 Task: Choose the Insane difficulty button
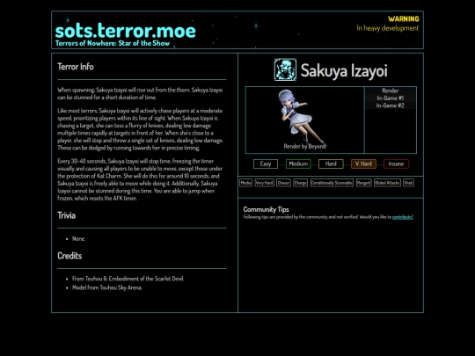tap(396, 163)
